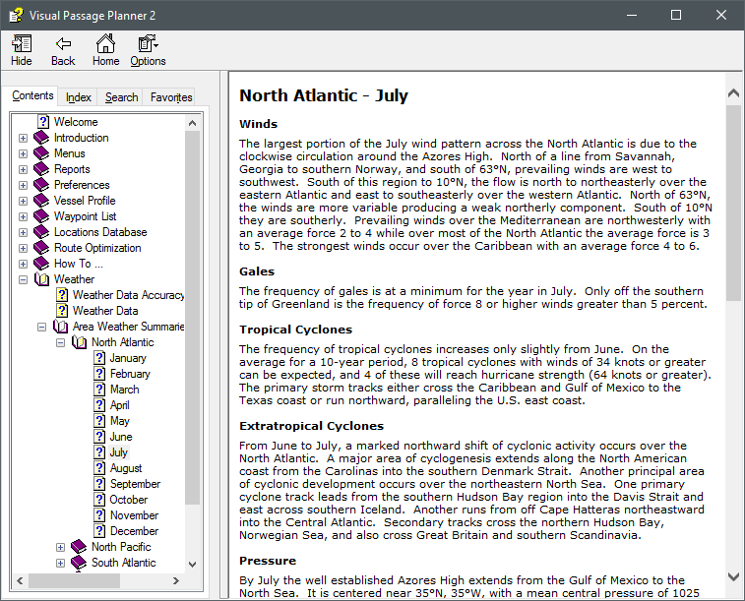Go back using the Back arrow icon

[x=63, y=44]
